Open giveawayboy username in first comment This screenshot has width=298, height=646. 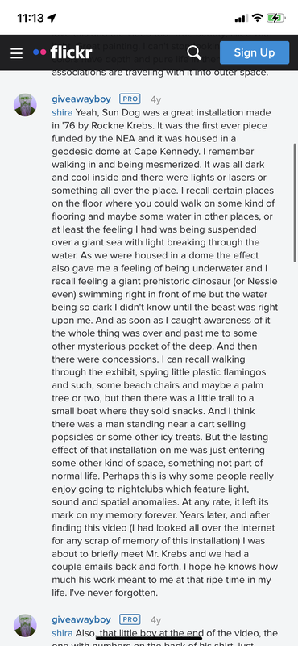tap(81, 99)
